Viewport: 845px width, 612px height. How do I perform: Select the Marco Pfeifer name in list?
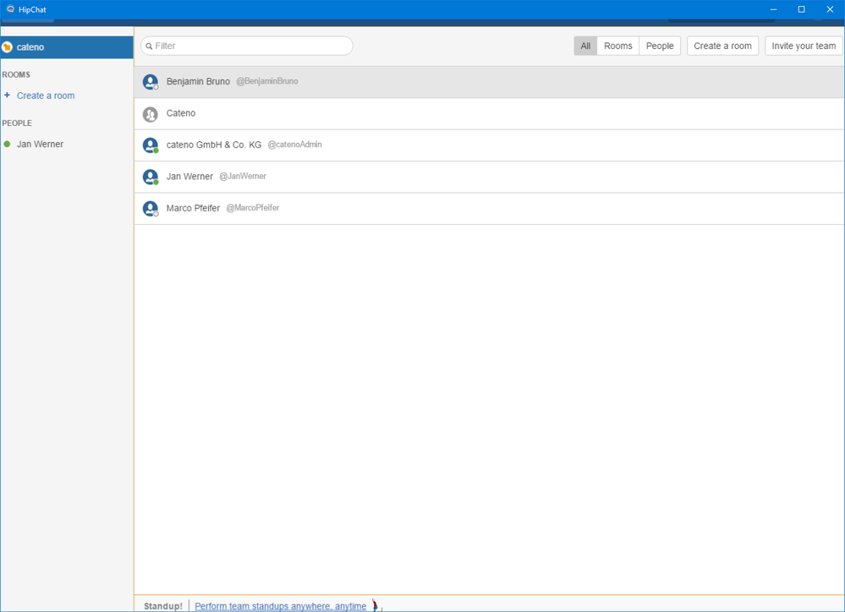193,208
